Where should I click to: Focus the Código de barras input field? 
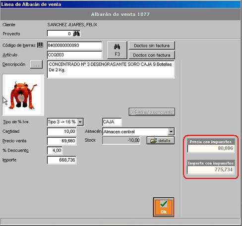coord(74,46)
